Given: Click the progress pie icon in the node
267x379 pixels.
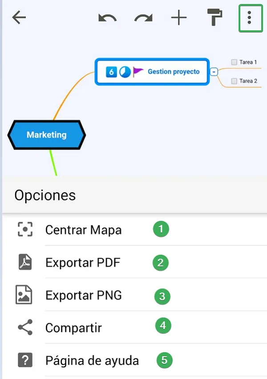Looking at the screenshot, I should (125, 72).
